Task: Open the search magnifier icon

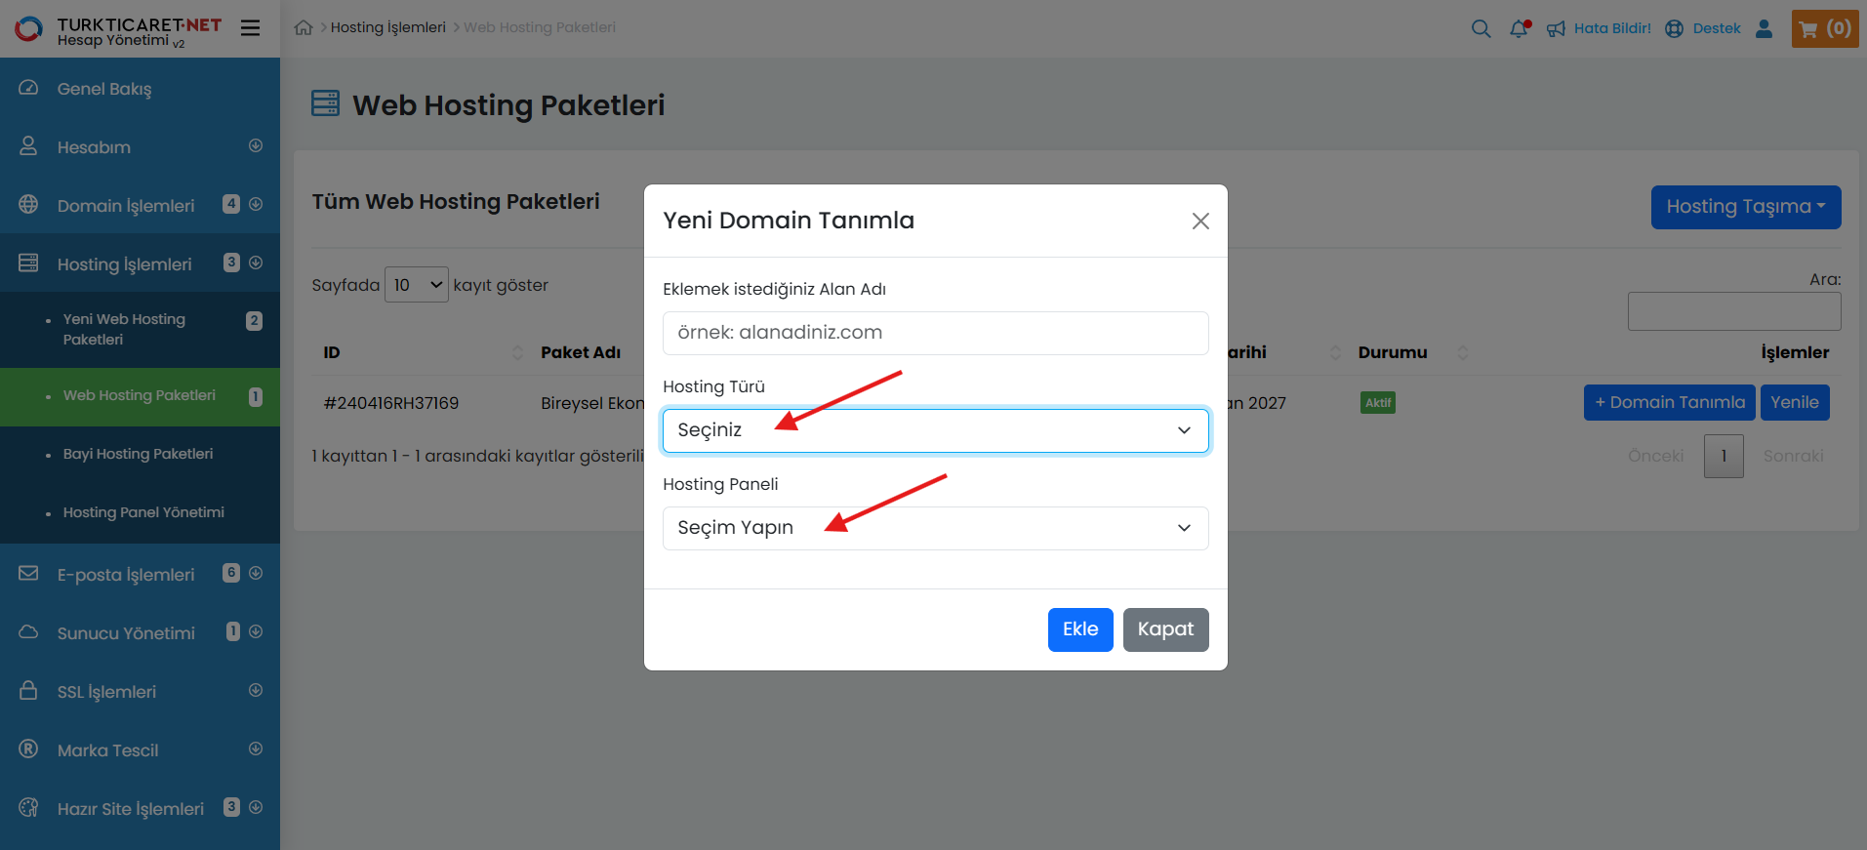Action: [1481, 28]
